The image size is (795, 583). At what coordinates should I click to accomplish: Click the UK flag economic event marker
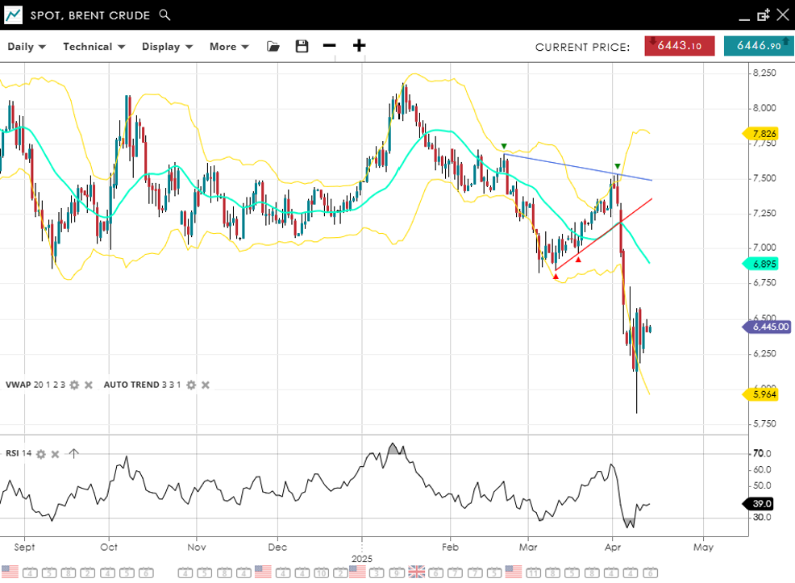click(416, 572)
